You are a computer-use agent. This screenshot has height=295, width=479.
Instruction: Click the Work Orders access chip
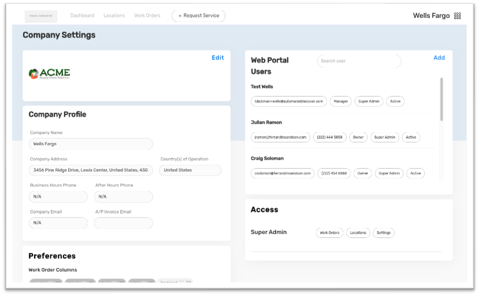tap(329, 233)
